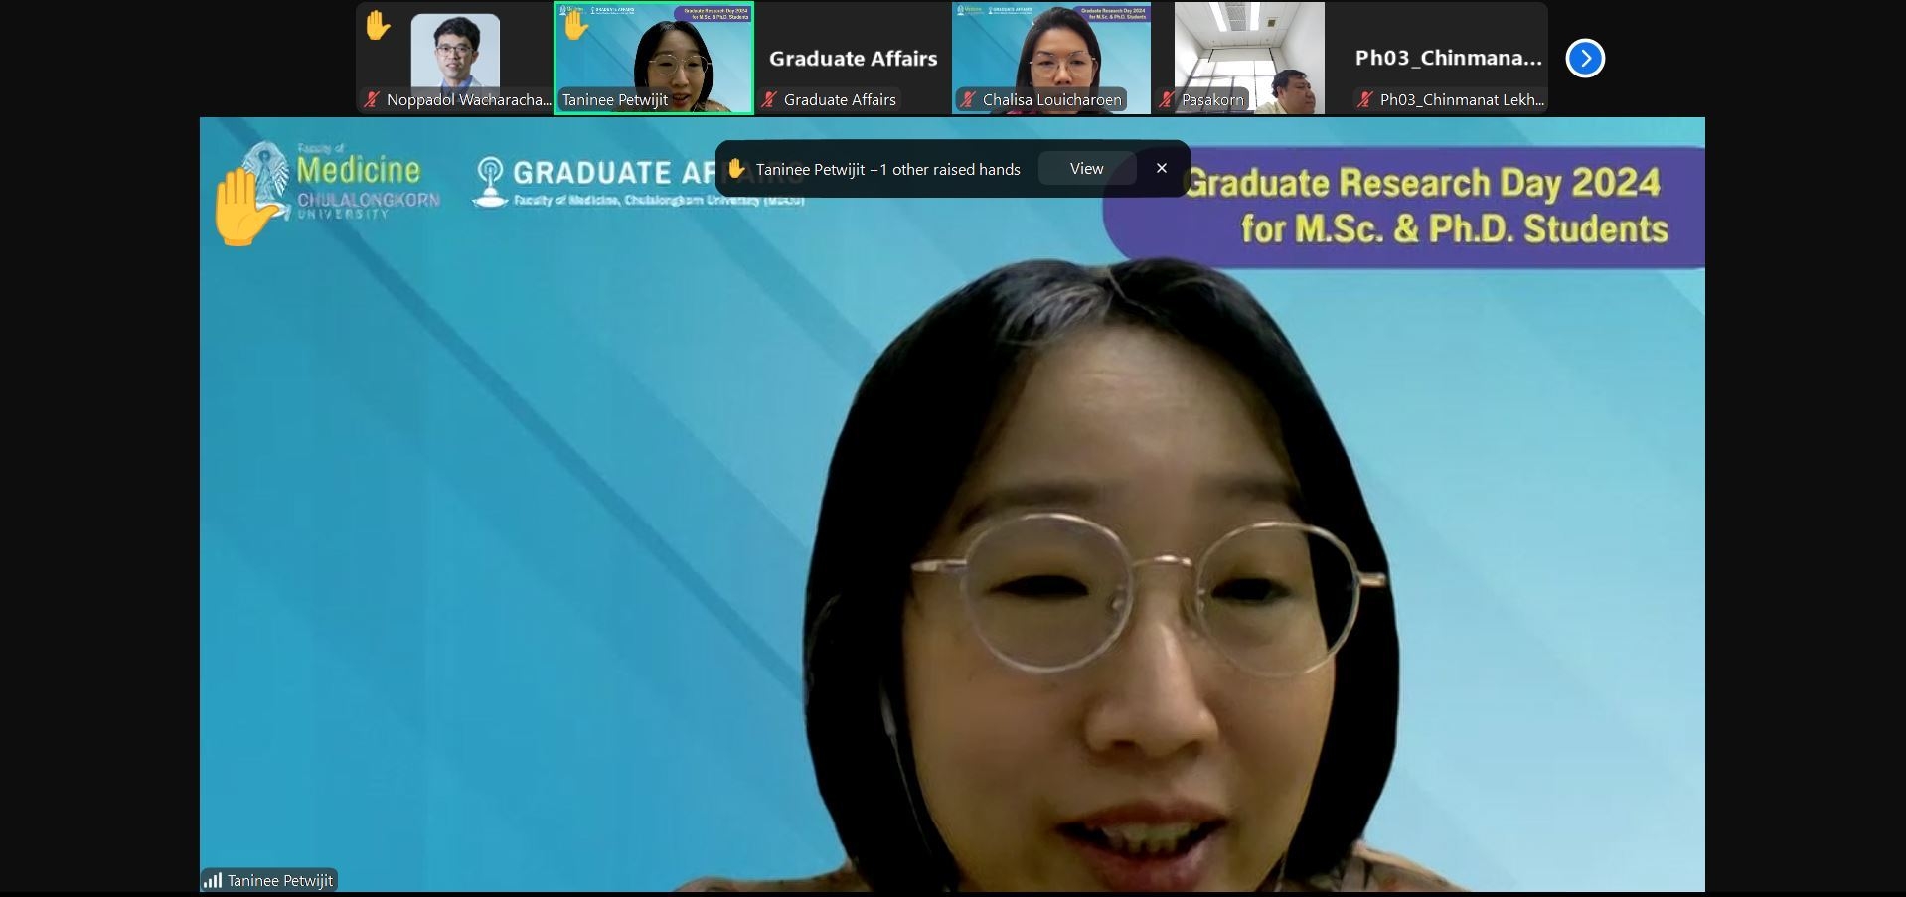Click the large yellow raised hand in the speaker view
Screen dimensions: 1906x897
(242, 207)
